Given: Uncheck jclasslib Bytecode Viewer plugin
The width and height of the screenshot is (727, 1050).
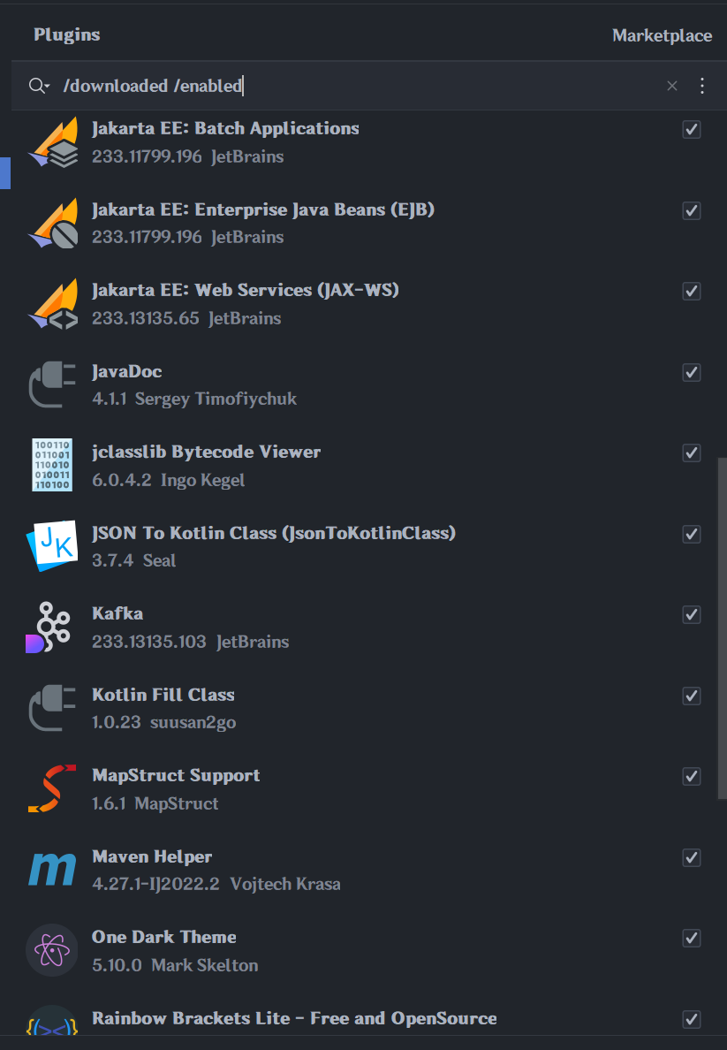Looking at the screenshot, I should [x=692, y=453].
